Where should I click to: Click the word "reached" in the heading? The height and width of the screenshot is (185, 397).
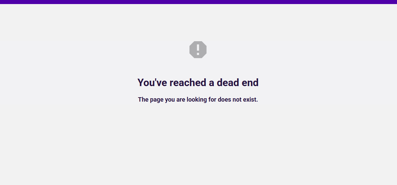pyautogui.click(x=188, y=83)
